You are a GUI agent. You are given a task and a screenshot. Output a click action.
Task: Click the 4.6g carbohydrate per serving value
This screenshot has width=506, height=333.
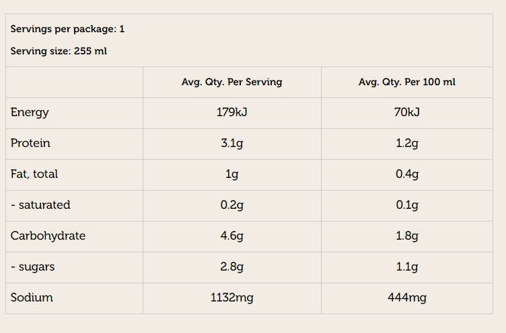(x=231, y=236)
